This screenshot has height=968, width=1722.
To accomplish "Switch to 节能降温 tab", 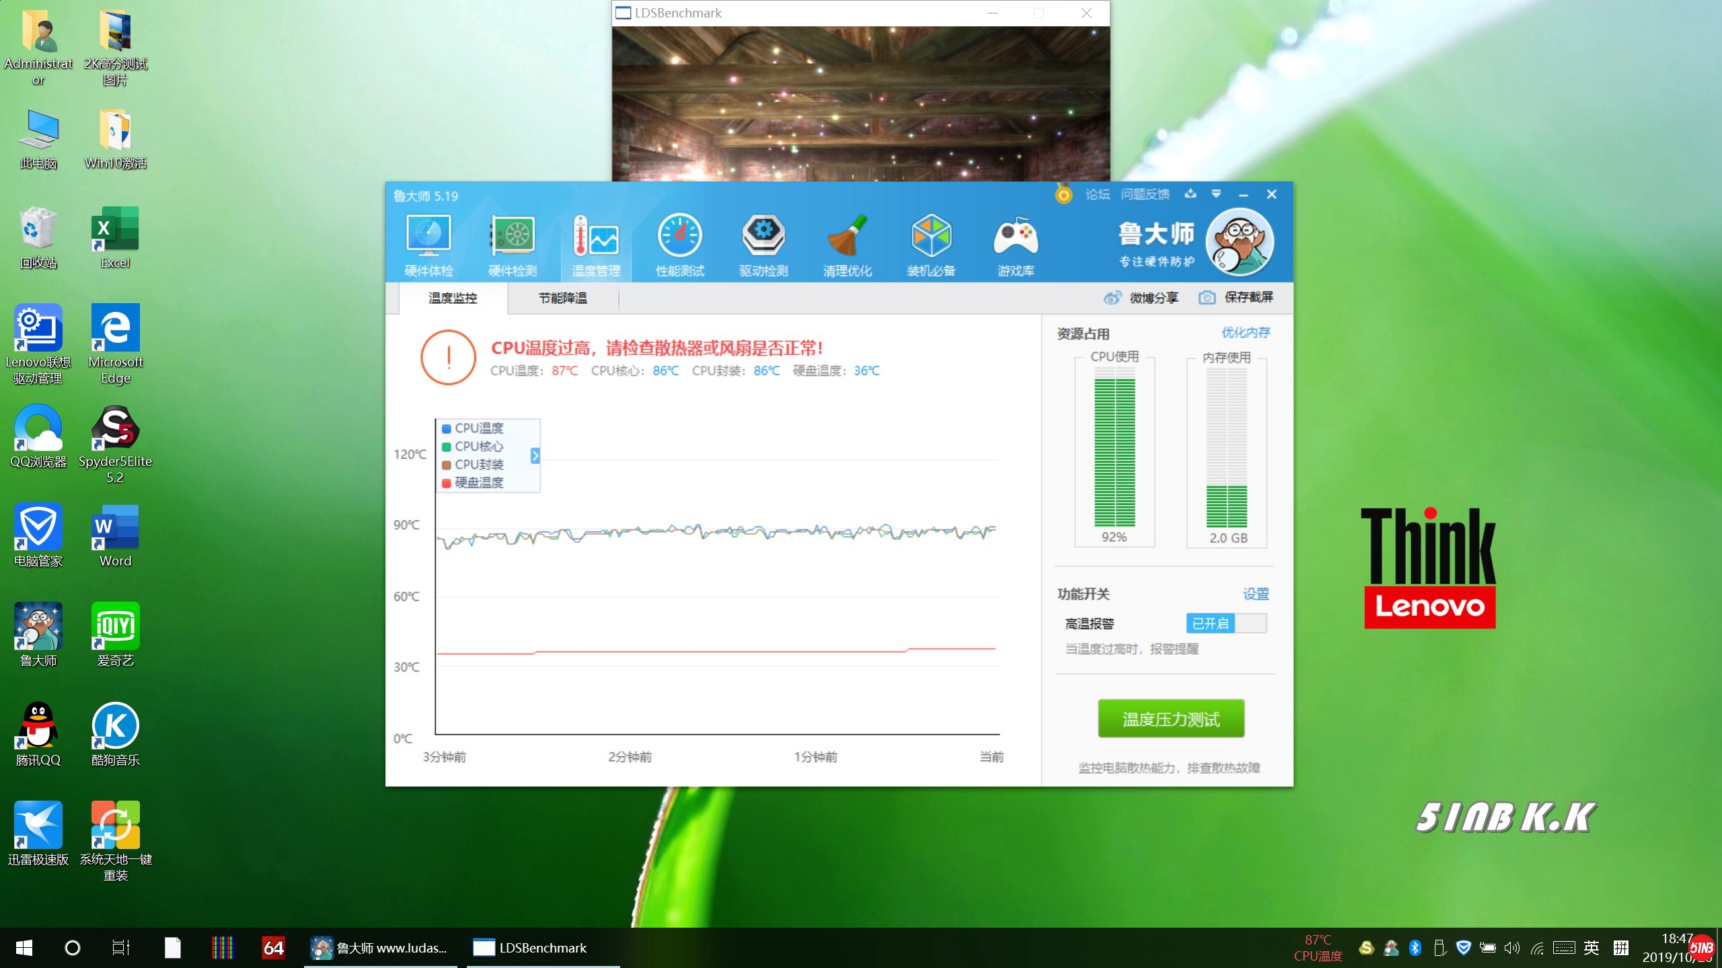I will [563, 298].
